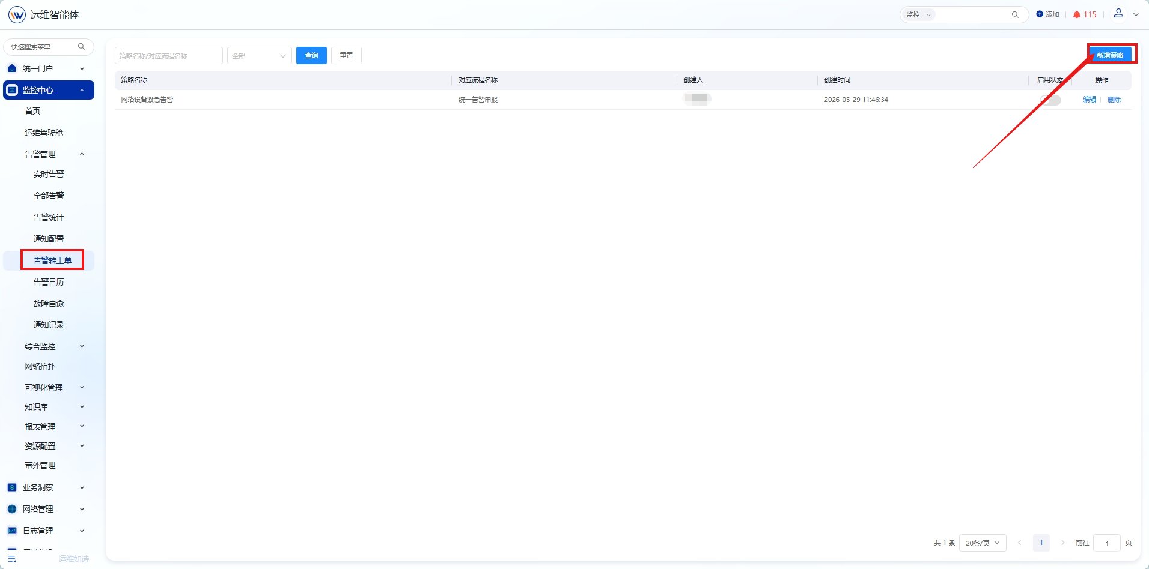The width and height of the screenshot is (1149, 569).
Task: Focus the 前往 page number input
Action: [x=1107, y=543]
